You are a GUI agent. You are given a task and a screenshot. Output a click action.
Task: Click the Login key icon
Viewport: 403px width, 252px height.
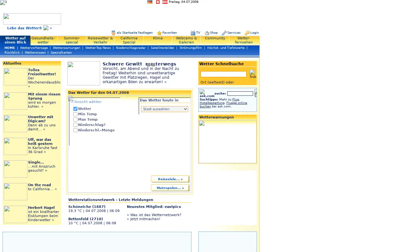pos(247,33)
